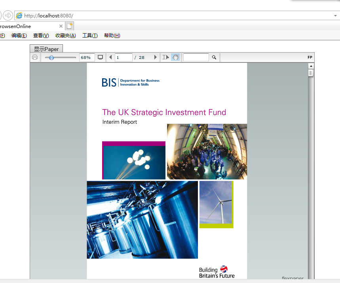Open the 查看(V) menu
This screenshot has width=340, height=283.
pyautogui.click(x=41, y=36)
